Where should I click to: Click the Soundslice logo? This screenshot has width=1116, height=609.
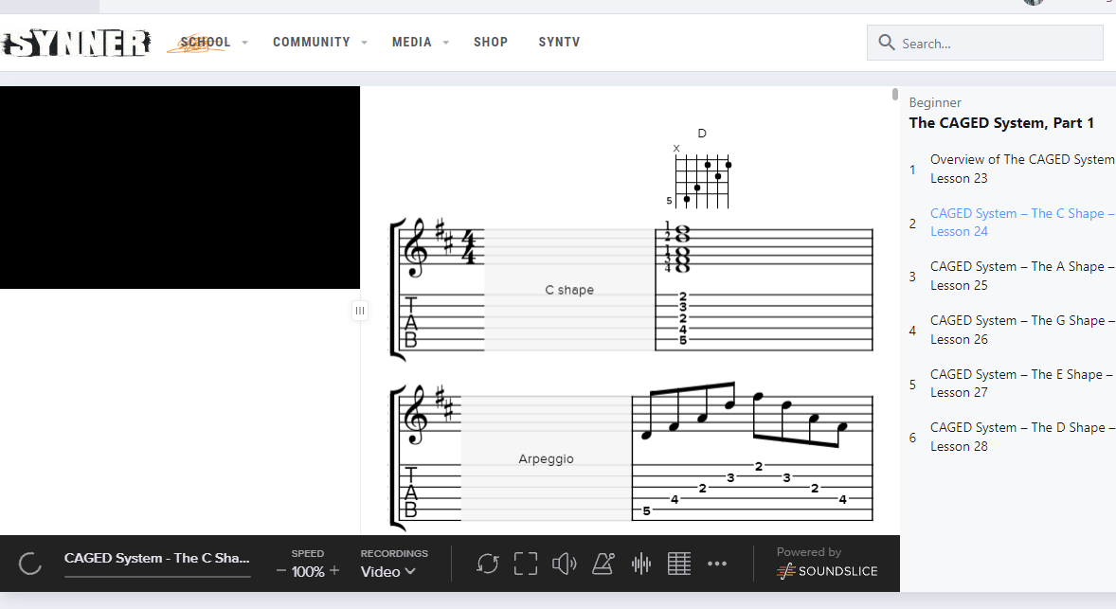[x=827, y=571]
